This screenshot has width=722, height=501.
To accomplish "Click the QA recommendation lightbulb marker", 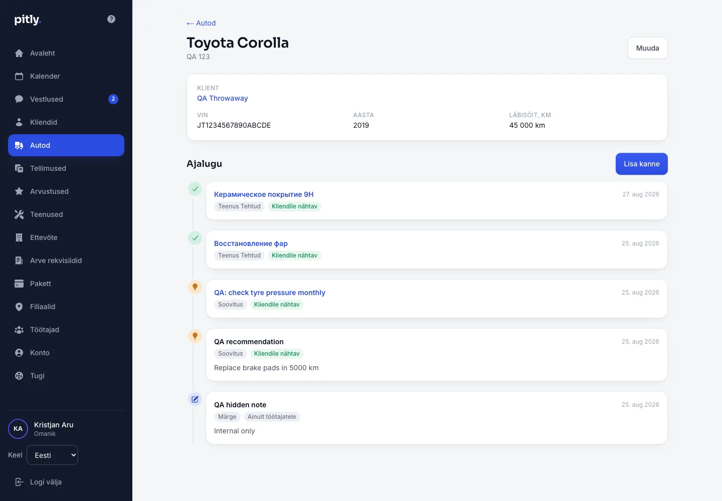I will coord(195,336).
